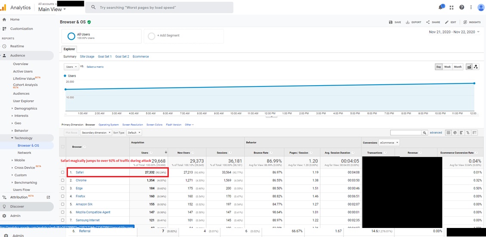Screen dimensions: 486x237
Task: Switch graph interval to Week
Action: pos(447,67)
